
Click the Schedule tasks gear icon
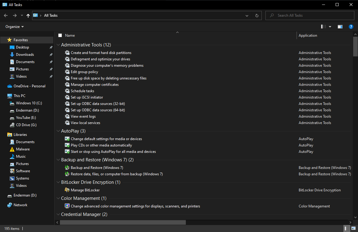pos(67,91)
